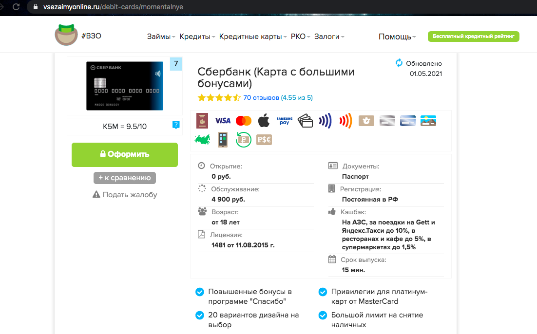Click the red-orange contactless payment icon
The width and height of the screenshot is (537, 334).
345,121
